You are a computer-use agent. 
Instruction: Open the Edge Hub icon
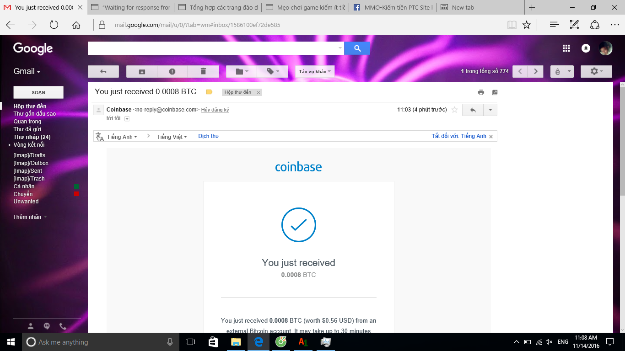tap(555, 25)
